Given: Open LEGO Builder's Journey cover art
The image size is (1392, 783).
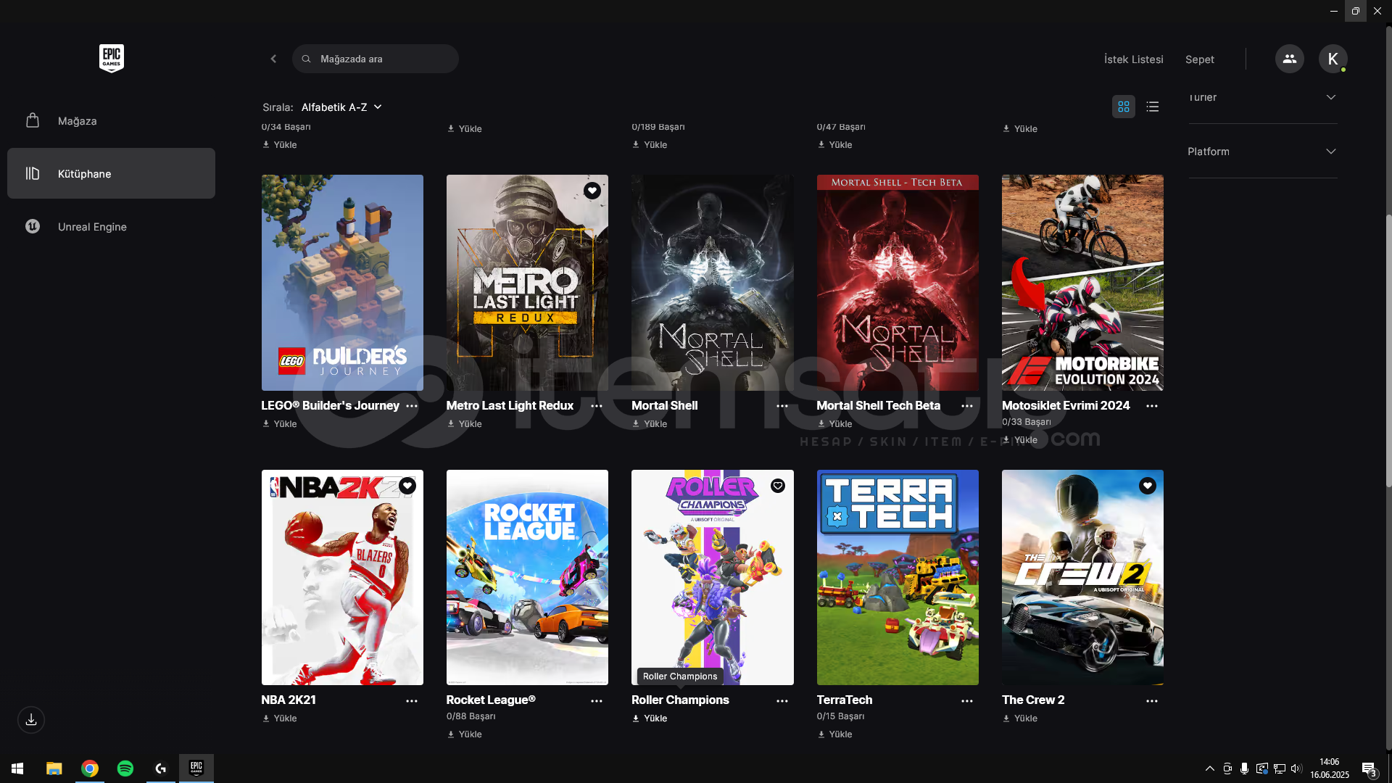Looking at the screenshot, I should 342,283.
